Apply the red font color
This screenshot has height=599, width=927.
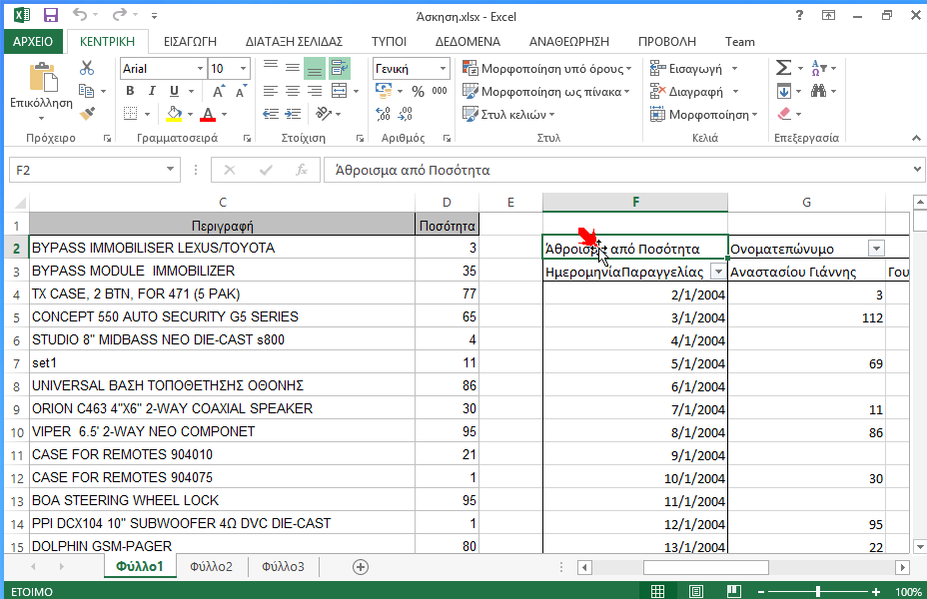tap(208, 114)
